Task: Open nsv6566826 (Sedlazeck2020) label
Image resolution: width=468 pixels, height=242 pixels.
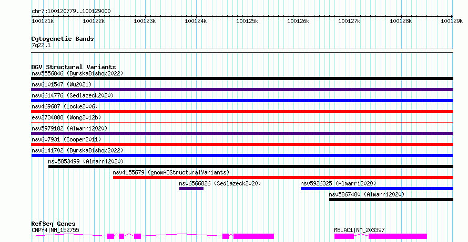Action: (220, 183)
